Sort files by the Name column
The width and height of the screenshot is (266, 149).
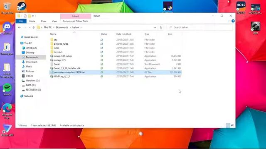point(53,34)
